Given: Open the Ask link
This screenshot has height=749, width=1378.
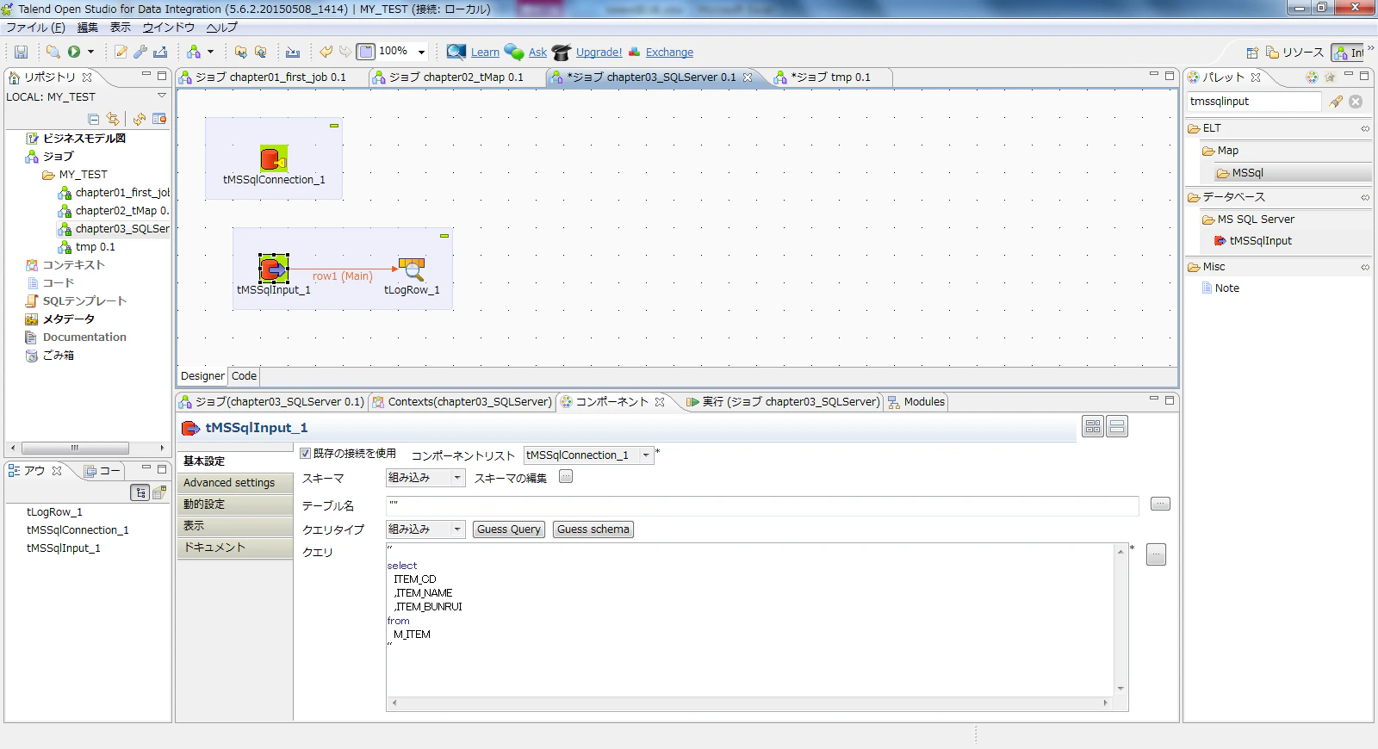Looking at the screenshot, I should click(537, 52).
